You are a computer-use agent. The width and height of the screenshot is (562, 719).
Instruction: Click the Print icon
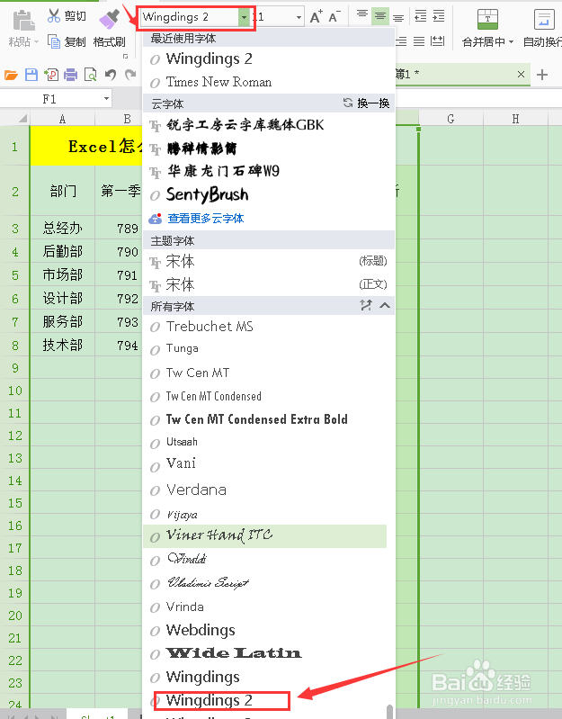pyautogui.click(x=70, y=75)
